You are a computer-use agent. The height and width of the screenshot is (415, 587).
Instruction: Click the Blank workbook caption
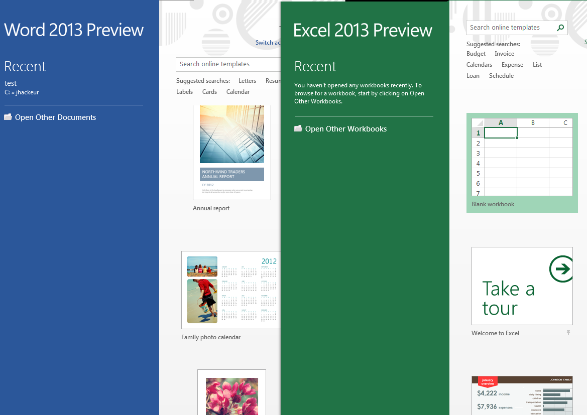(493, 204)
